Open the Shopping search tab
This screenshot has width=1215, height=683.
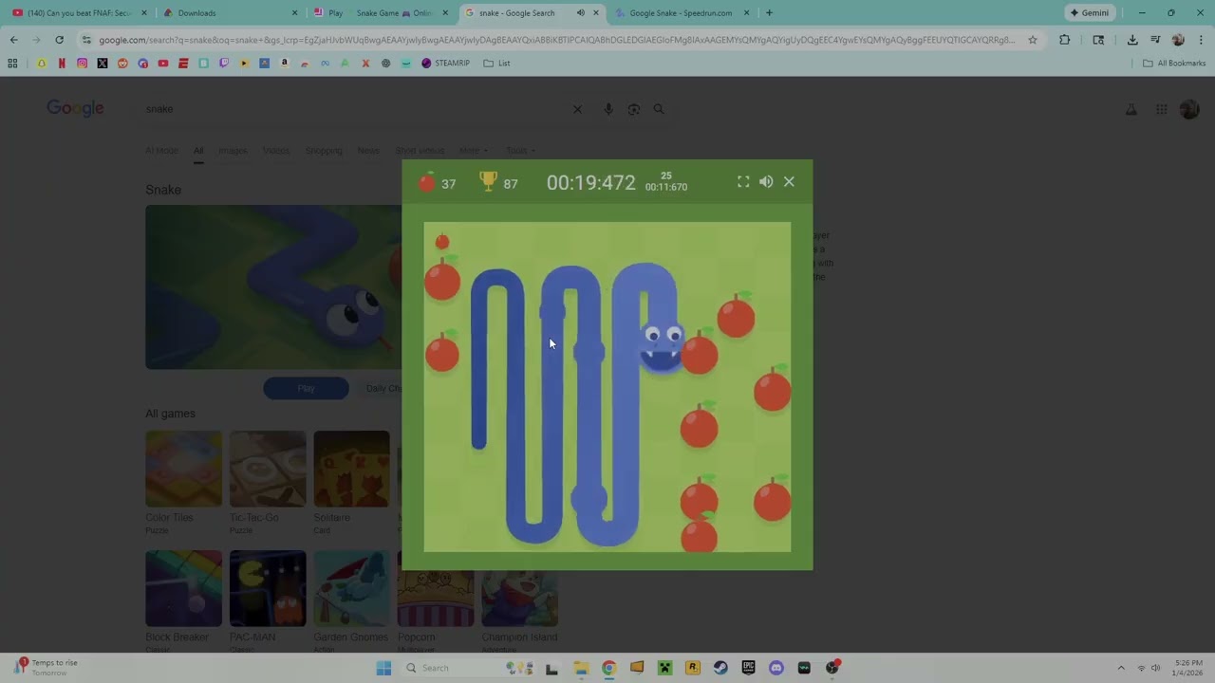pos(324,151)
